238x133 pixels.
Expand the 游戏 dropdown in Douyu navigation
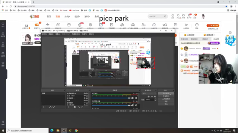click(x=87, y=17)
